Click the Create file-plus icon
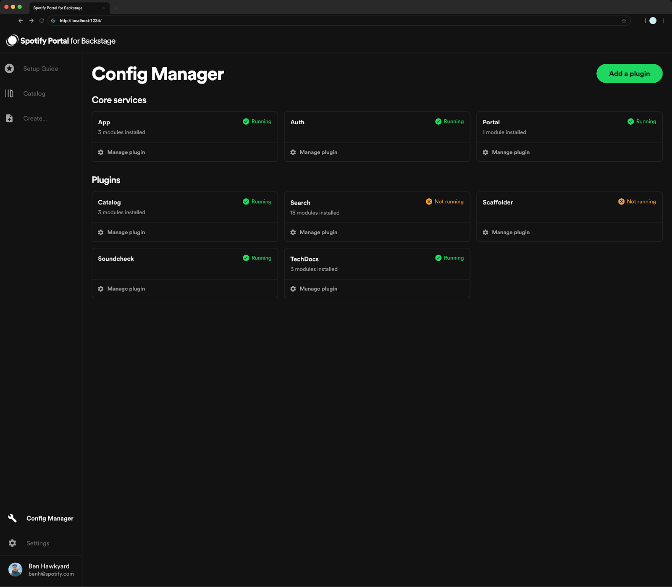 pyautogui.click(x=9, y=118)
